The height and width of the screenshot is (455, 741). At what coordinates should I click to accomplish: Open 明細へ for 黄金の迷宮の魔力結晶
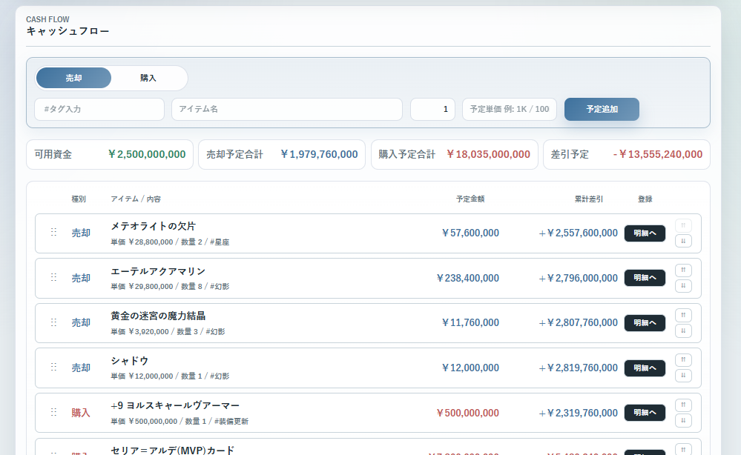pyautogui.click(x=645, y=323)
